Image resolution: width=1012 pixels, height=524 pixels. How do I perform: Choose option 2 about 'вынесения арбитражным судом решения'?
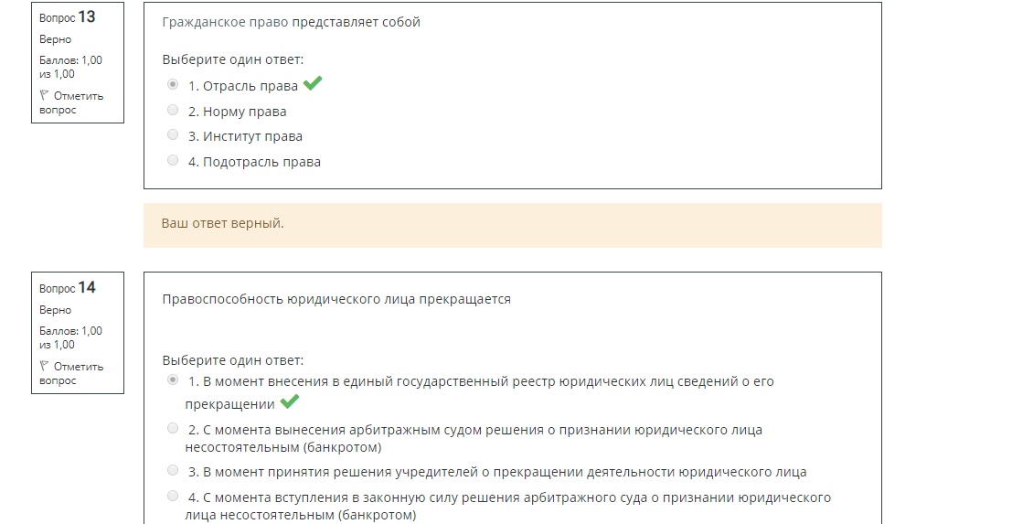(x=173, y=428)
